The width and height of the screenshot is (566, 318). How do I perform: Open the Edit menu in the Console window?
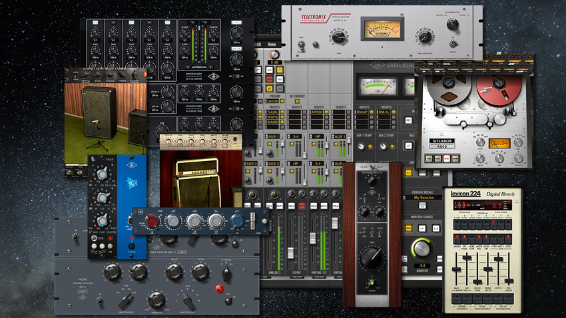(x=258, y=45)
